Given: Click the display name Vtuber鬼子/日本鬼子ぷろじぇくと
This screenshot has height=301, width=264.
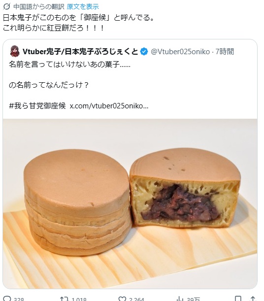Looking at the screenshot, I should 80,51.
